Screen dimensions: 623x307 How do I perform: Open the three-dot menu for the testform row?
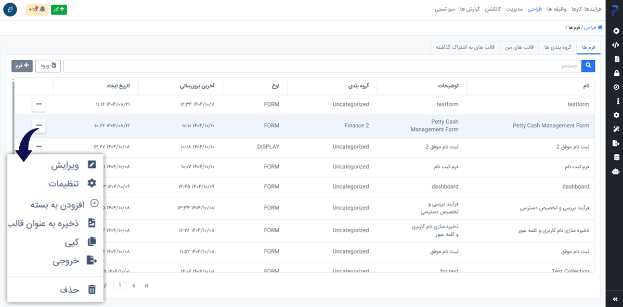click(39, 105)
